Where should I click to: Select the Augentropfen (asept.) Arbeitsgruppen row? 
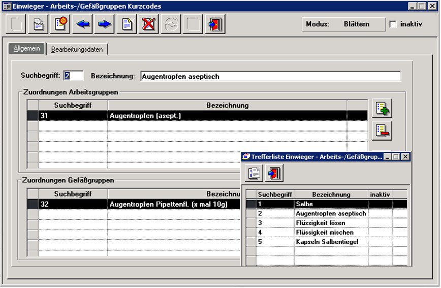click(x=227, y=116)
